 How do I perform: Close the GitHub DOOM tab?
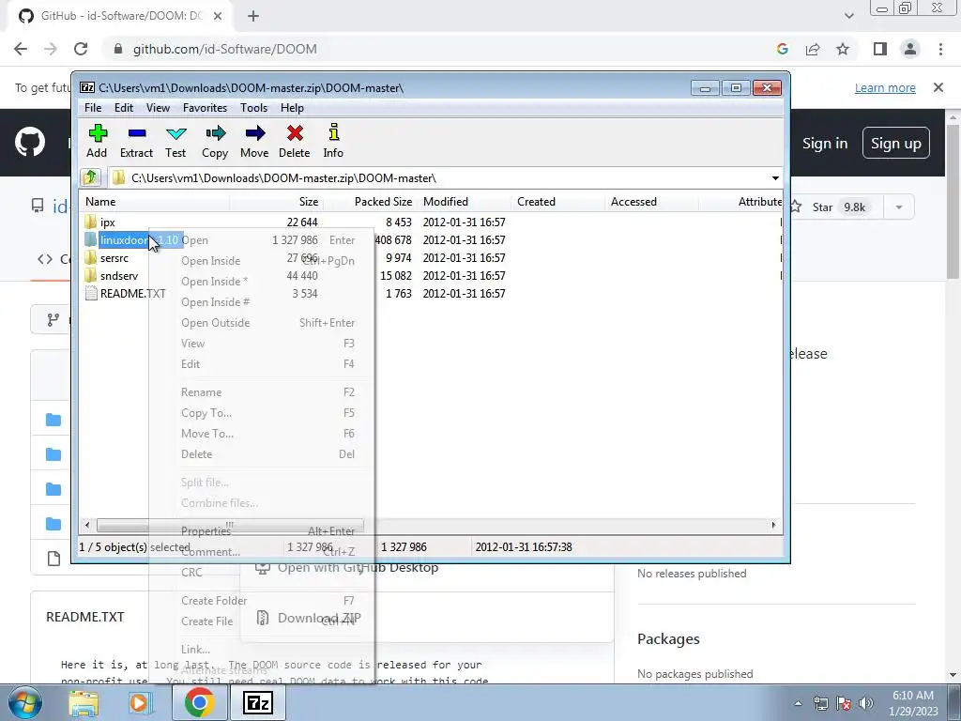click(218, 16)
